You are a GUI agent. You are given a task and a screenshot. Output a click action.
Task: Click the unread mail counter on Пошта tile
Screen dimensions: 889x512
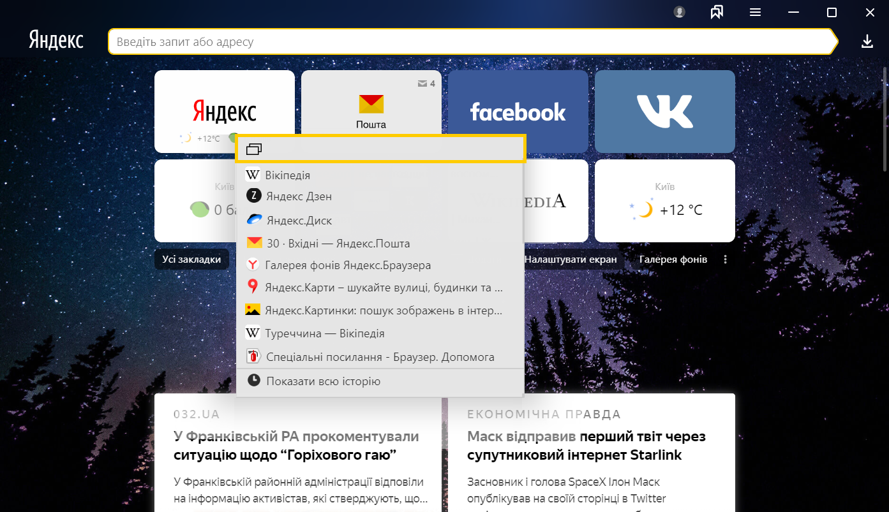(x=426, y=84)
